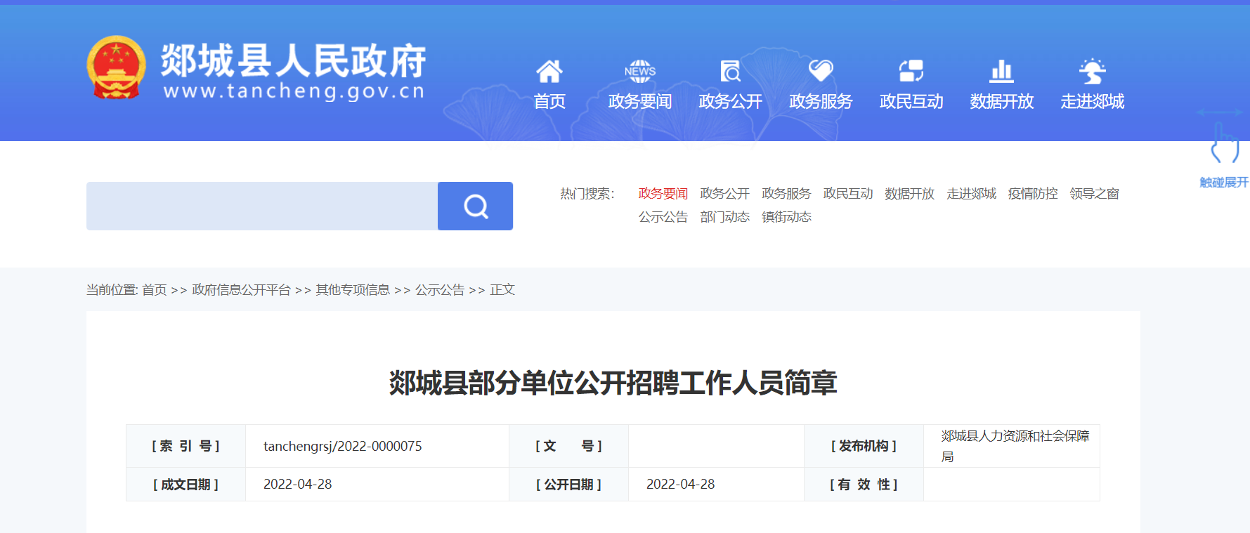Click the NEWS globe icon
The width and height of the screenshot is (1250, 533).
(x=639, y=72)
